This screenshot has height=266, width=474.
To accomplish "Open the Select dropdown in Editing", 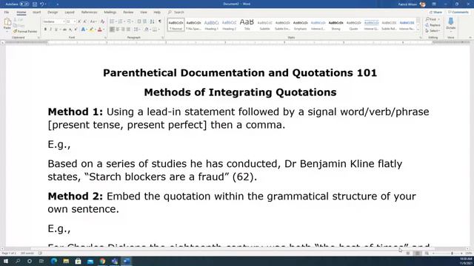I will (x=433, y=31).
